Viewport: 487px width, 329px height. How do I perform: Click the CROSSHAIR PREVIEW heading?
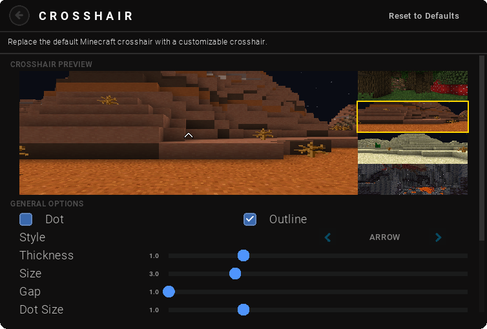(x=51, y=65)
